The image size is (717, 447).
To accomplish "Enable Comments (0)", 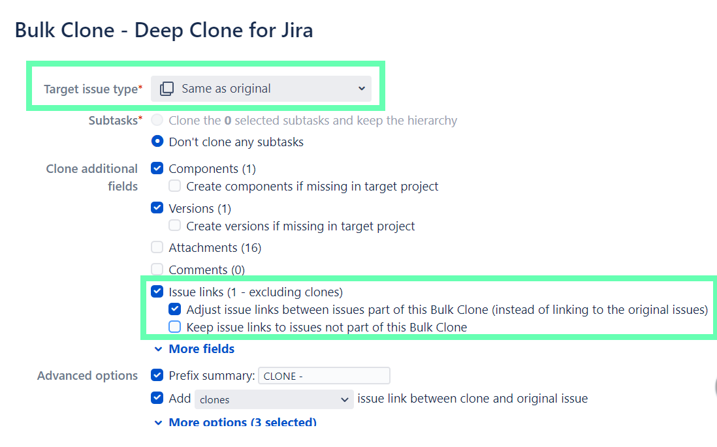I will (x=156, y=269).
